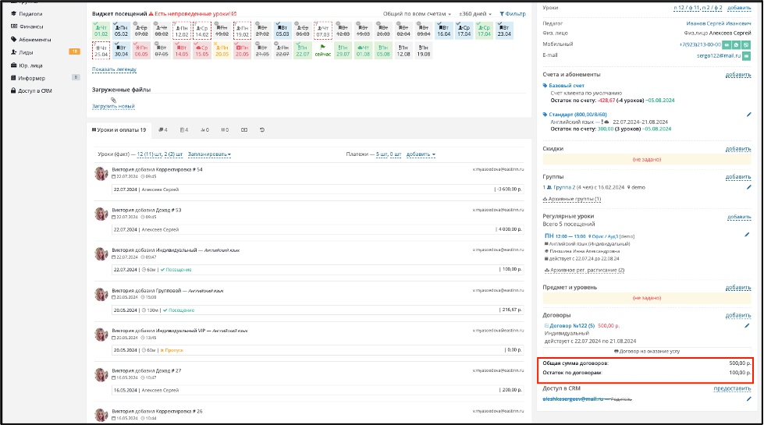The image size is (764, 425).
Task: Click the Договор на оказание услуг button
Action: pos(647,351)
